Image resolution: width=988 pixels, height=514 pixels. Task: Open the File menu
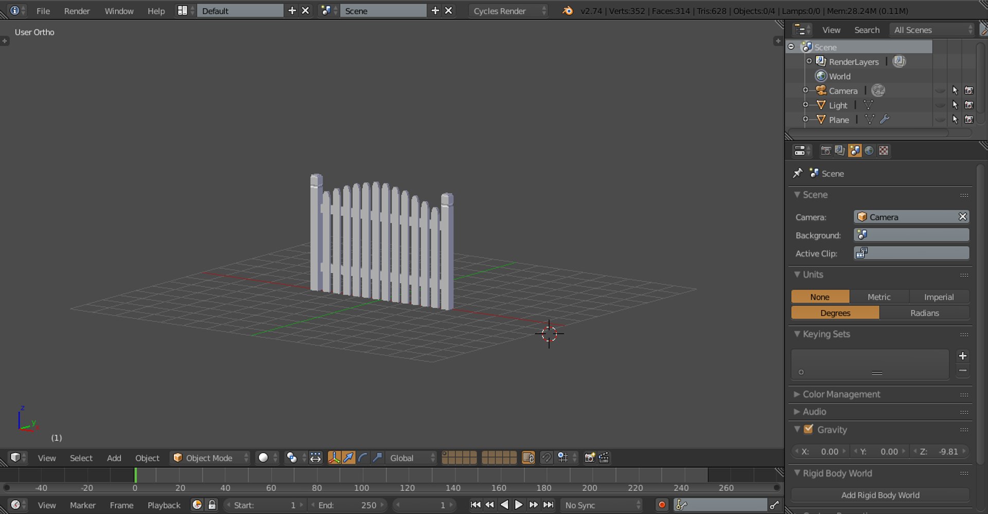(43, 11)
